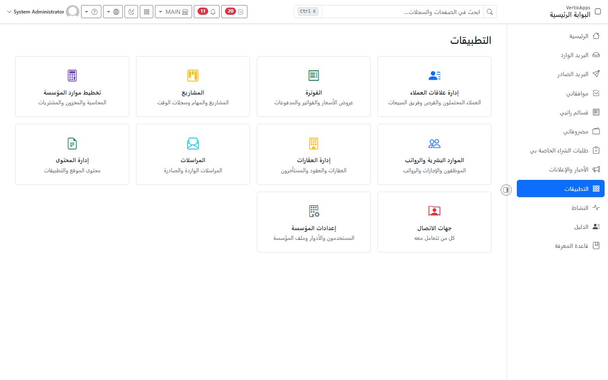Open the tasks checklist showing 20

click(x=234, y=12)
